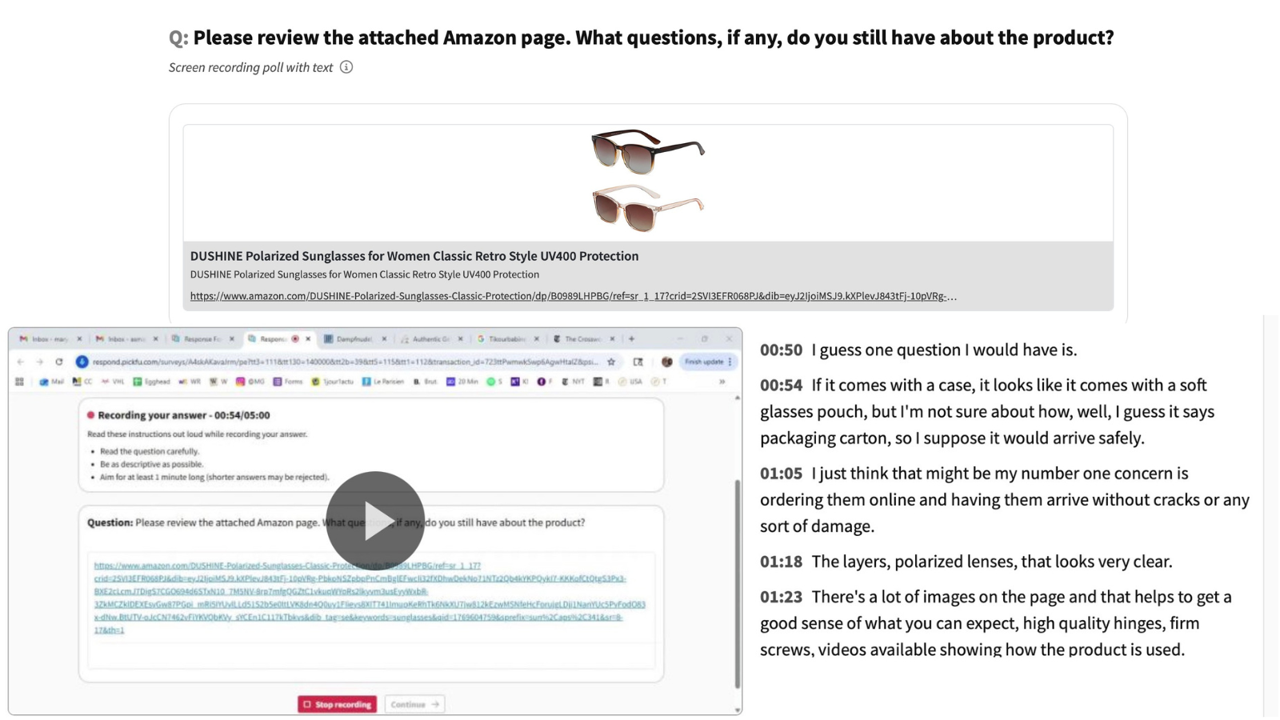Viewport: 1280px width, 720px height.
Task: Expand the bookmarks overflow chevron in the recording
Action: (x=722, y=382)
